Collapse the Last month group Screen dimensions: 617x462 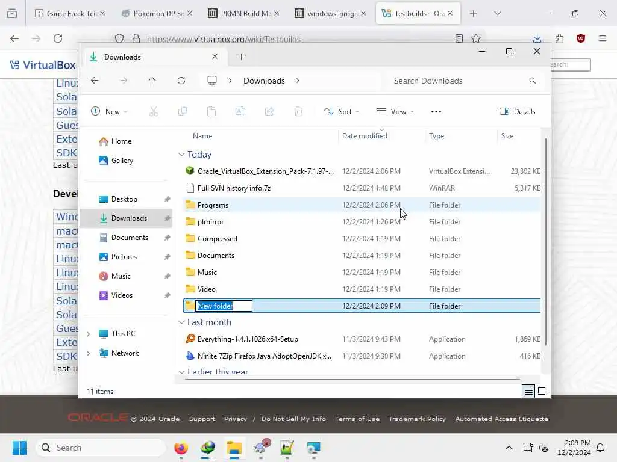(x=181, y=322)
